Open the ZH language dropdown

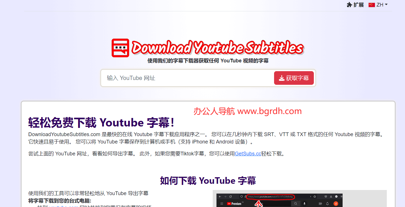point(380,5)
